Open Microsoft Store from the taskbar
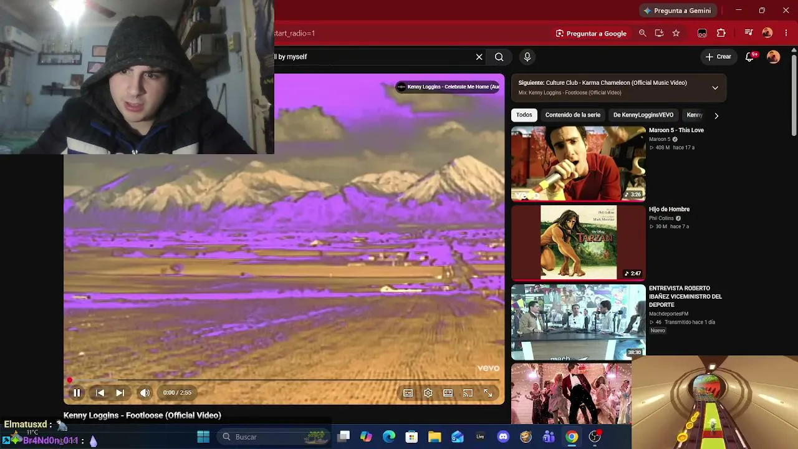 click(x=411, y=437)
